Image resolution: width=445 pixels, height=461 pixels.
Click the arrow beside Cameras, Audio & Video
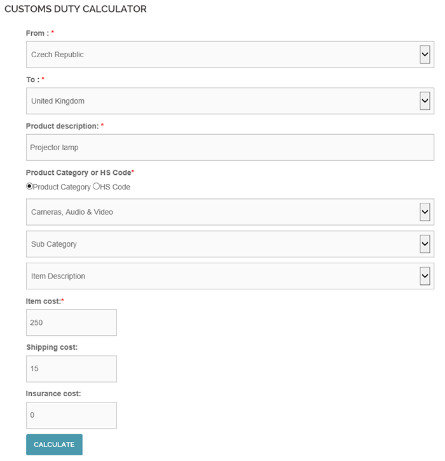(x=425, y=212)
